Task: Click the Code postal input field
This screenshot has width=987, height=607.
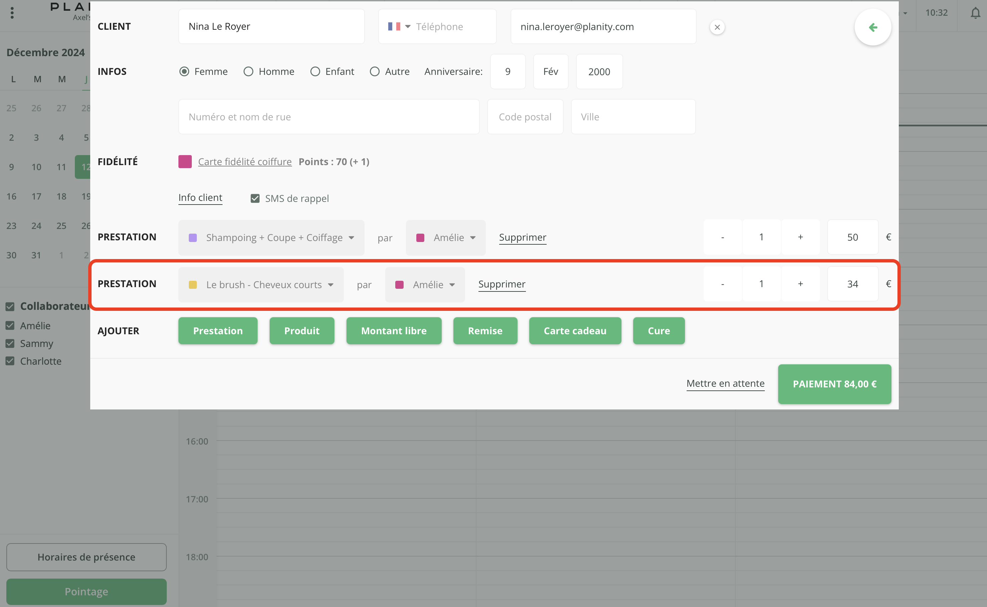Action: [x=525, y=117]
